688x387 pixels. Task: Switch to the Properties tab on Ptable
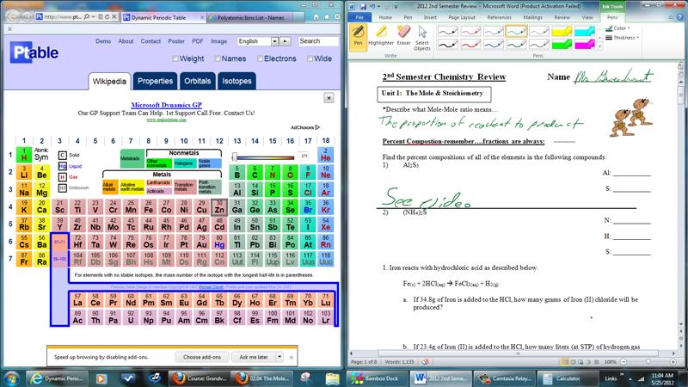[155, 81]
